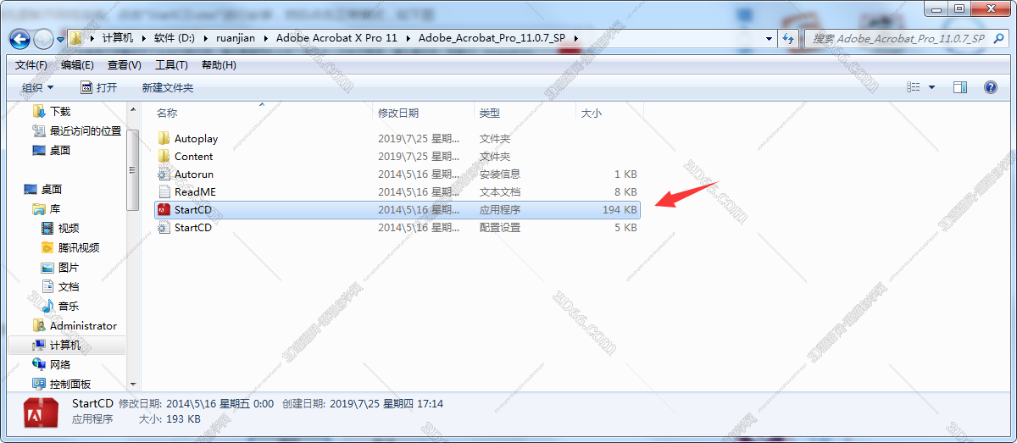Open help via the question mark icon
Screen dimensions: 1017x443
990,87
